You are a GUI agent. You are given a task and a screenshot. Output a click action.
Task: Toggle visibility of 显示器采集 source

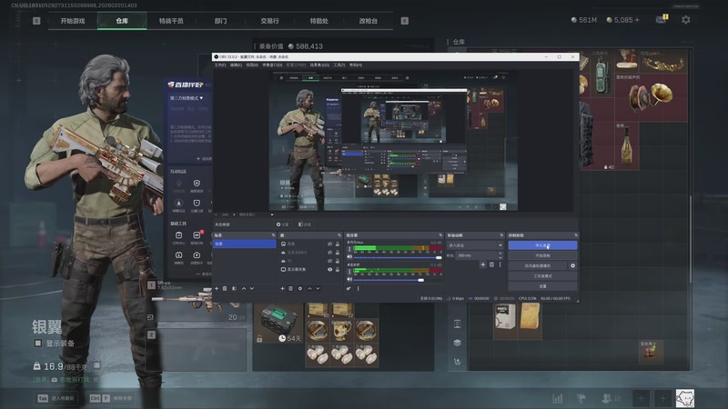pyautogui.click(x=329, y=269)
